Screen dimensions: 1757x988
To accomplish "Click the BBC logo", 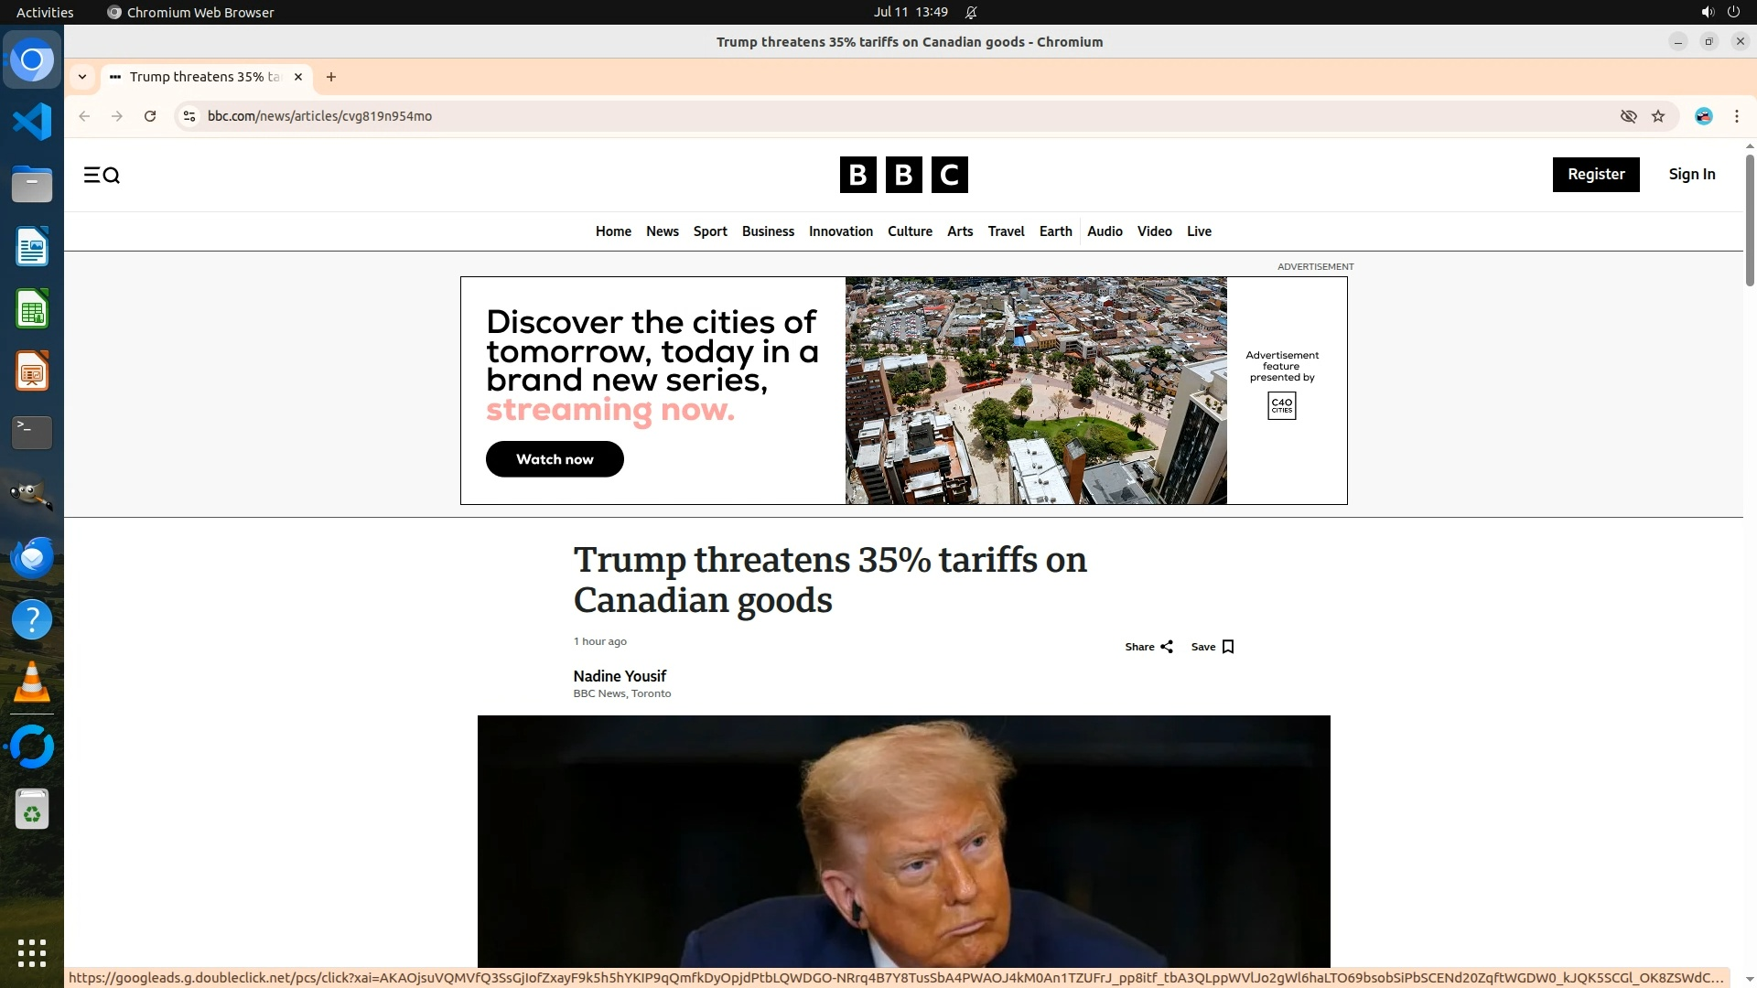I will tap(903, 175).
